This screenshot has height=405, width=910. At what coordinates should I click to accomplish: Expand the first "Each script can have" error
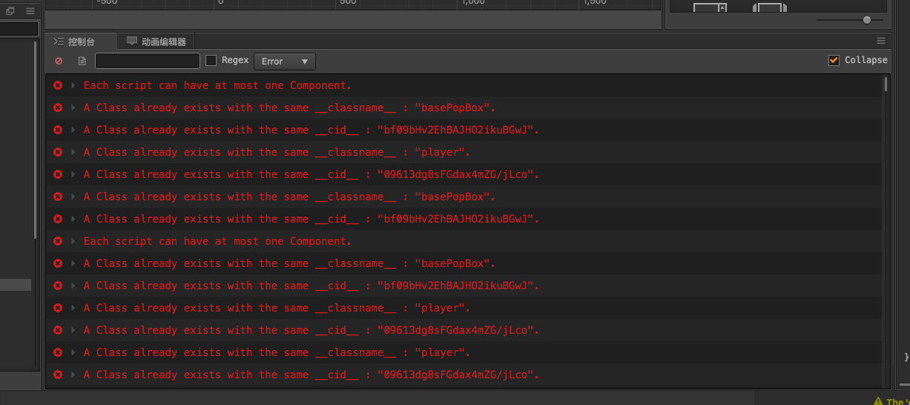pyautogui.click(x=73, y=85)
